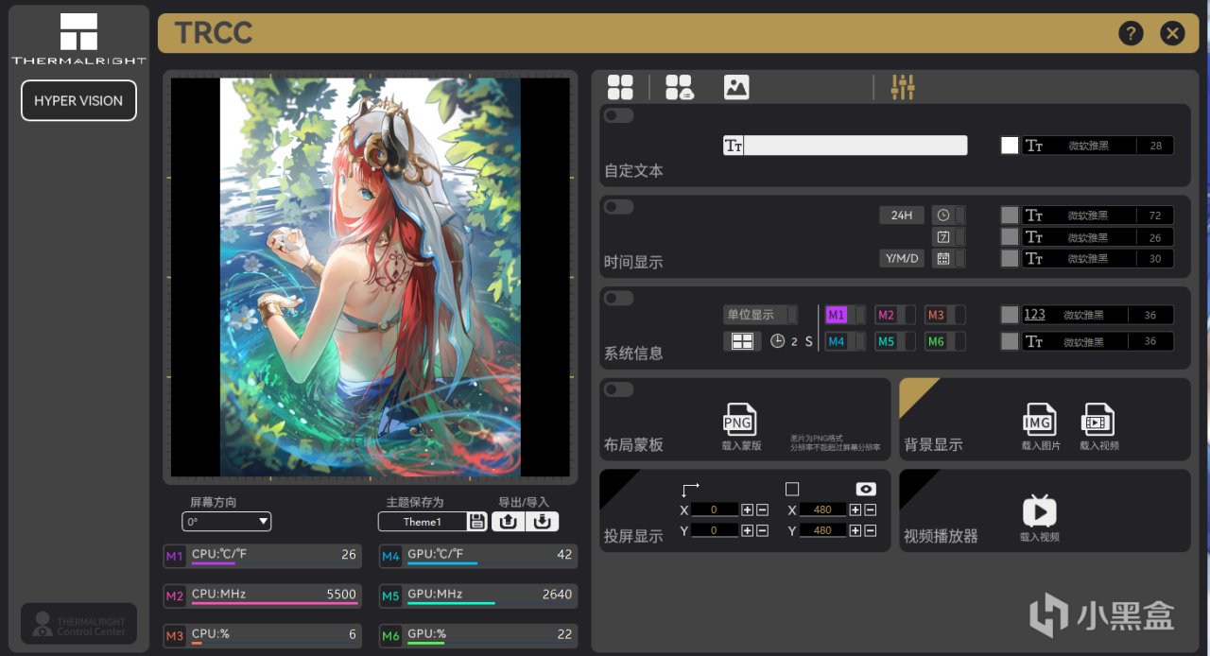Screen dimensions: 1210x656
Task: Decrease origin Y with minus button
Action: pos(762,530)
